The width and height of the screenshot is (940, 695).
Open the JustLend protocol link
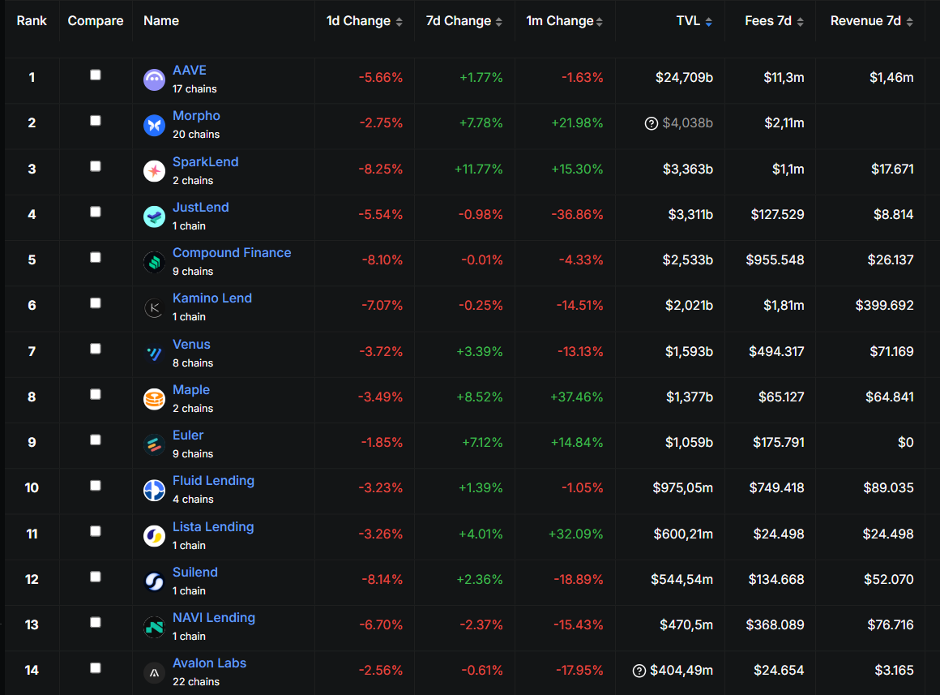pos(201,208)
